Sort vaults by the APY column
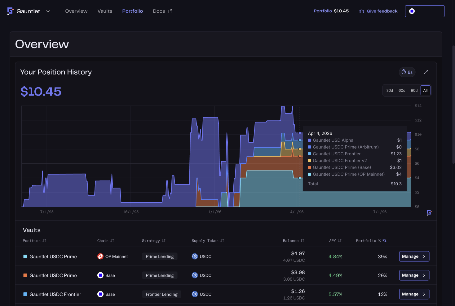The height and width of the screenshot is (306, 455). (335, 241)
